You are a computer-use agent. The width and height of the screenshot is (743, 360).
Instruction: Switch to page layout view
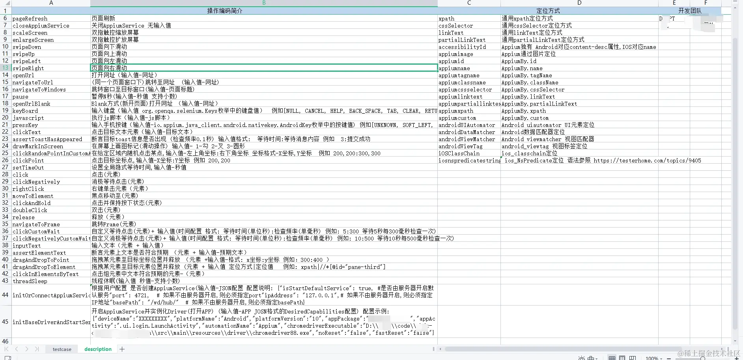point(622,358)
